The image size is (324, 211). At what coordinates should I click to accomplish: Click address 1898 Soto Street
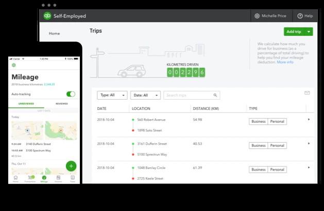click(149, 130)
